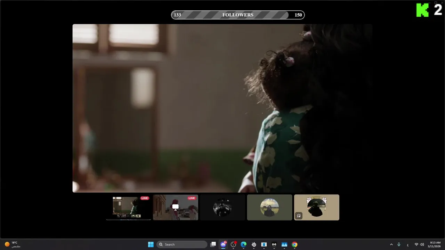Open Task View from the taskbar

coord(213,244)
